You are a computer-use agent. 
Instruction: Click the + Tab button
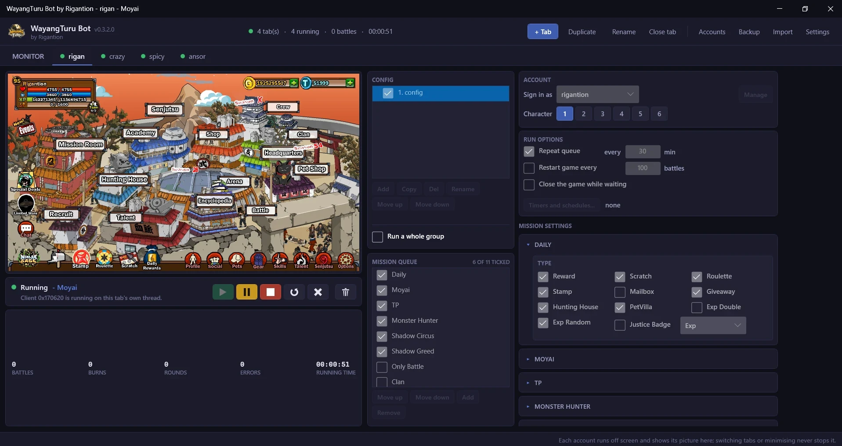pyautogui.click(x=543, y=32)
